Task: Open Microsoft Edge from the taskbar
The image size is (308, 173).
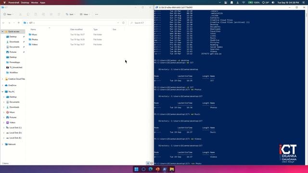Action: (x=151, y=169)
